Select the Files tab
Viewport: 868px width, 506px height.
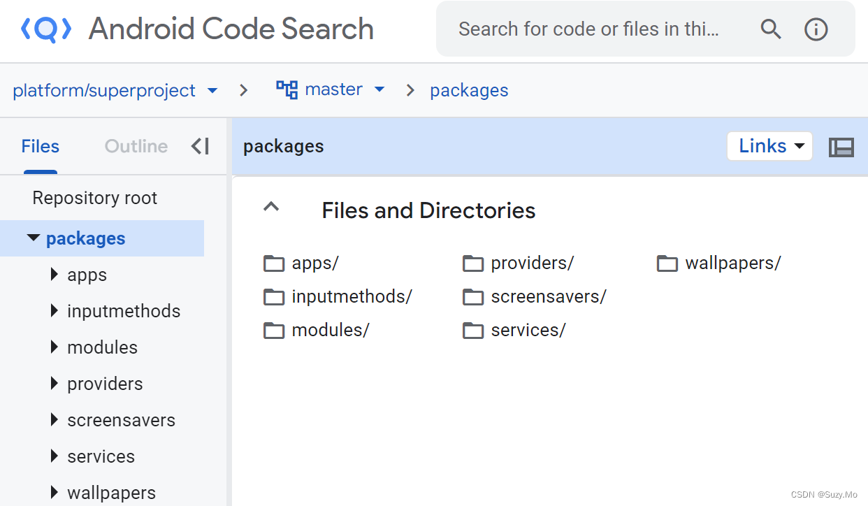point(40,146)
